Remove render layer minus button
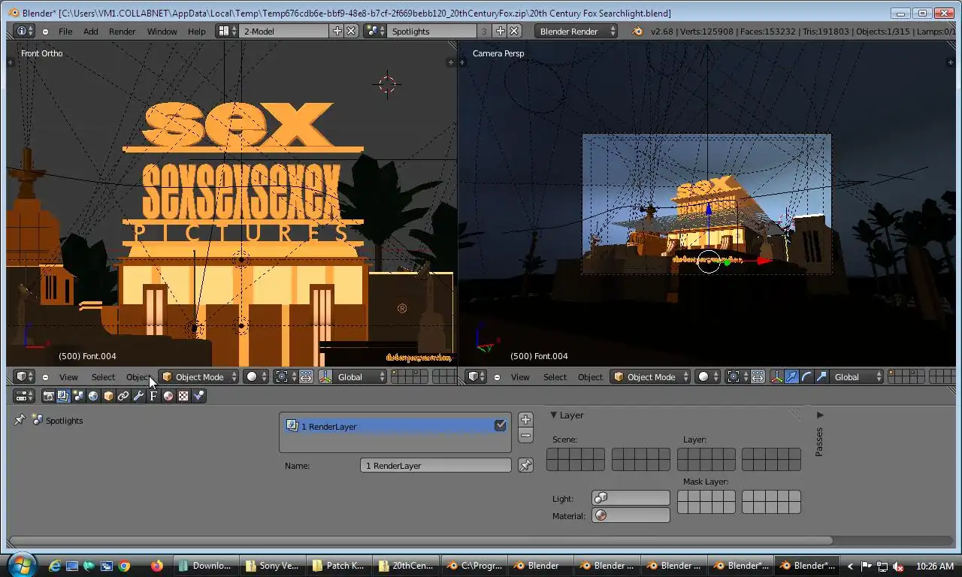 (525, 435)
